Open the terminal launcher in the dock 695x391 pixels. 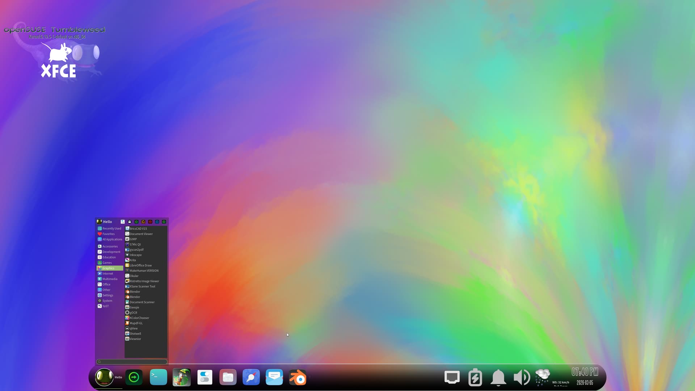coord(159,377)
